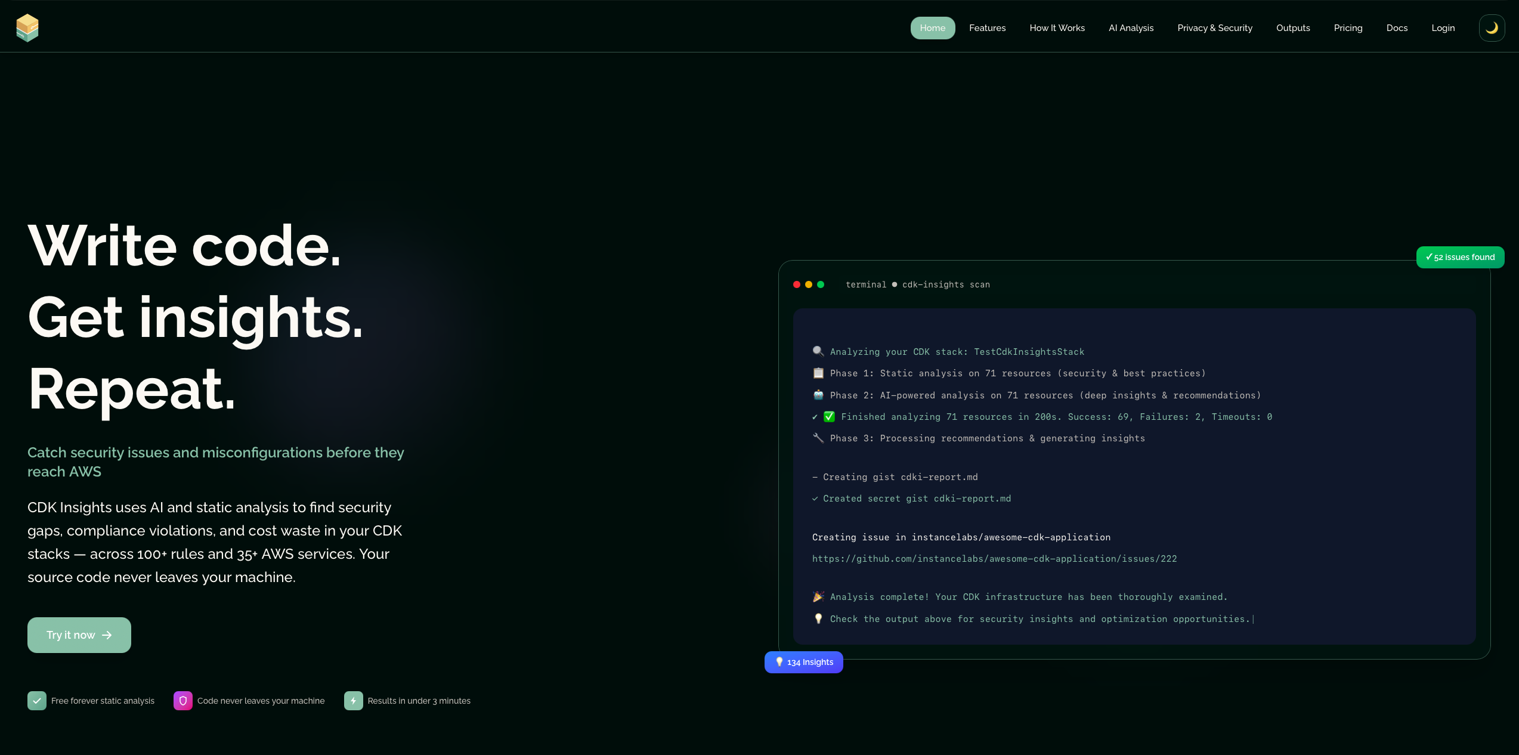Click the green terminal window dot
Image resolution: width=1519 pixels, height=755 pixels.
pyautogui.click(x=821, y=284)
